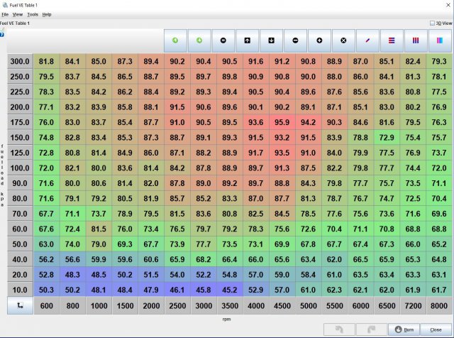
Task: Open the Tools menu
Action: tap(33, 14)
